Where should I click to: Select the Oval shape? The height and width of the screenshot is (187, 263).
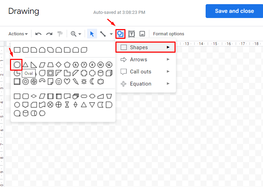pos(17,65)
